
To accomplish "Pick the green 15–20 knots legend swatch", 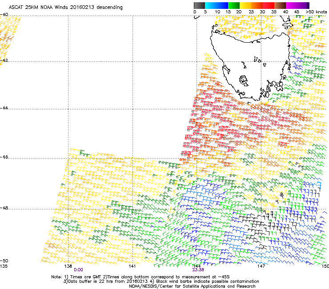I will pyautogui.click(x=234, y=5).
